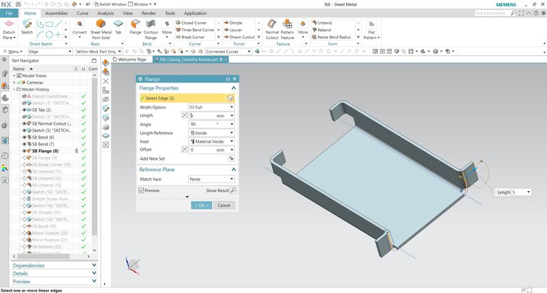This screenshot has width=547, height=293.
Task: Toggle eye icon for SB Bend (7)
Action: coord(24,144)
